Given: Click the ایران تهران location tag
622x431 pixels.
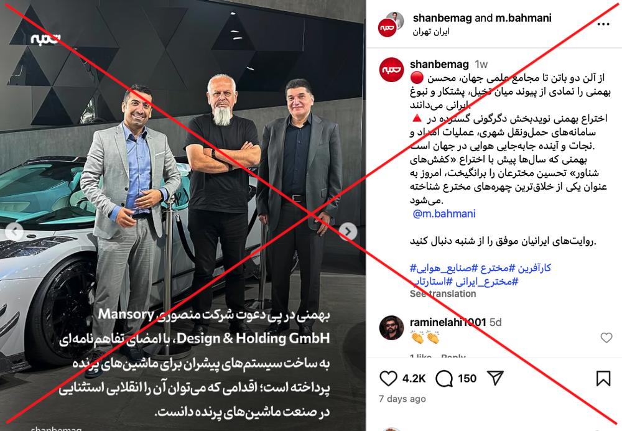Looking at the screenshot, I should pyautogui.click(x=431, y=32).
